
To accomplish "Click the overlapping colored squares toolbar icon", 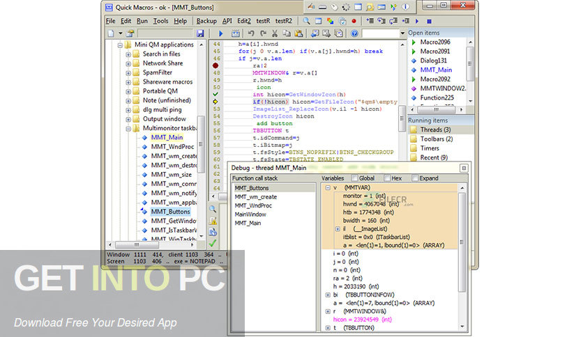I will click(330, 21).
